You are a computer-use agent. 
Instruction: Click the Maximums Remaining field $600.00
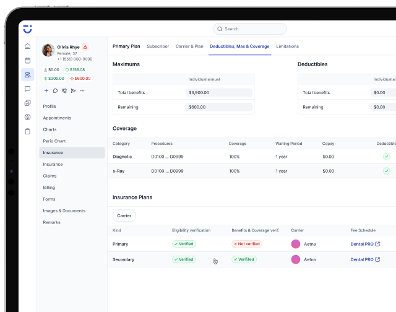coord(219,107)
